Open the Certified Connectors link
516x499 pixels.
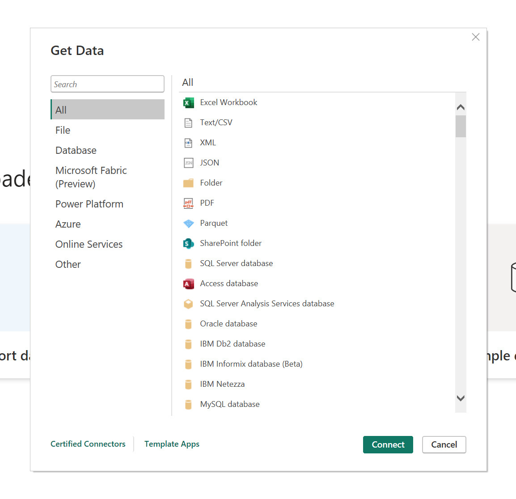(x=88, y=444)
